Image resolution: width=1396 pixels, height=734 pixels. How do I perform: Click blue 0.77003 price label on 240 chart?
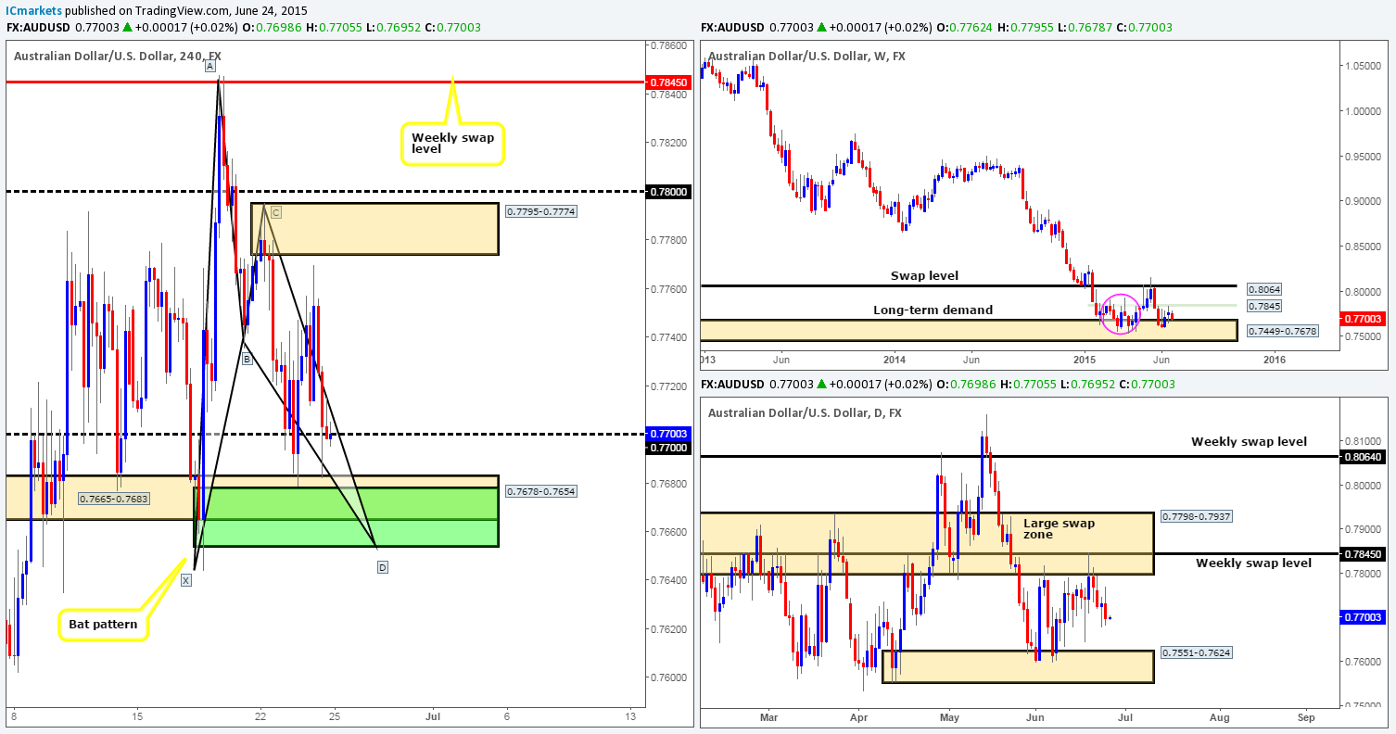[666, 434]
